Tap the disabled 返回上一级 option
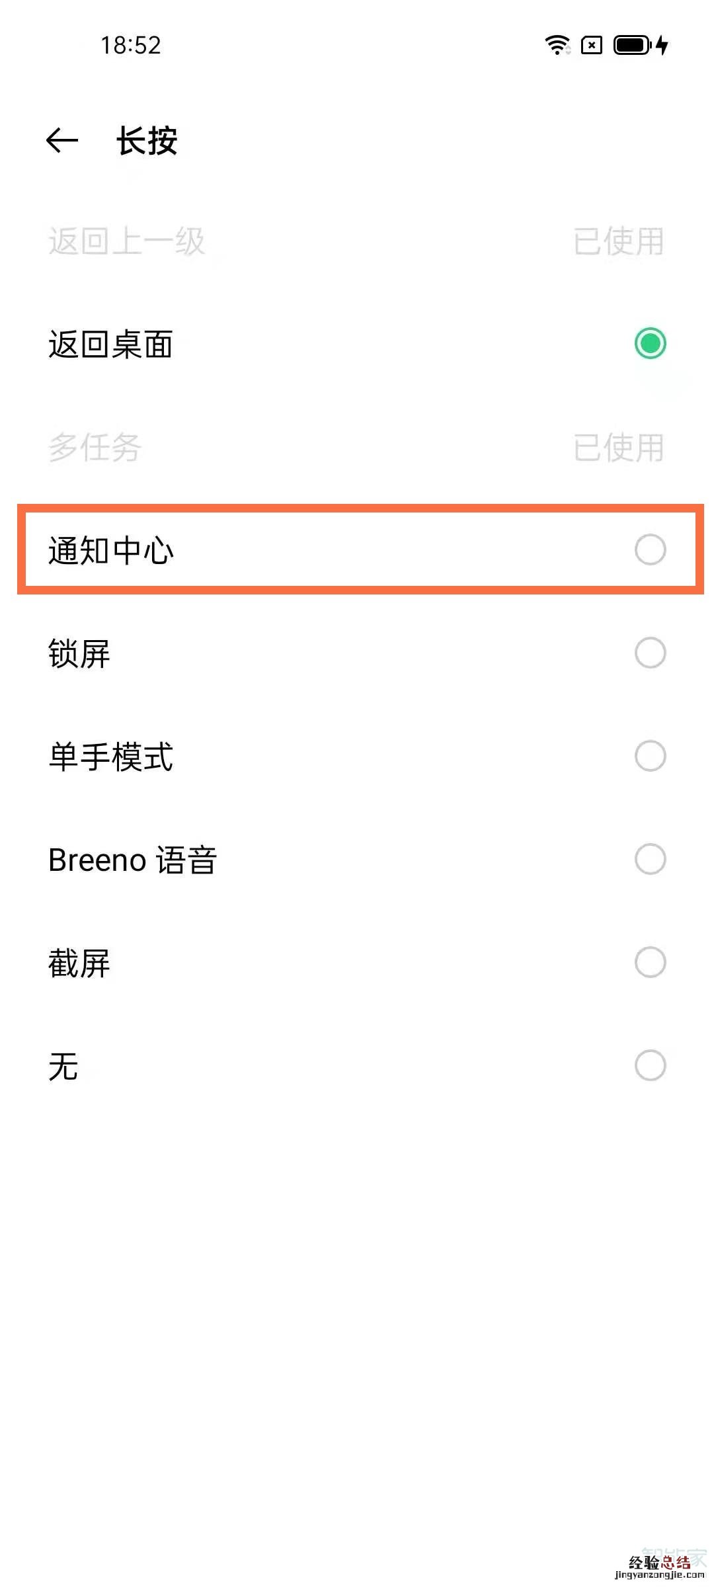This screenshot has width=714, height=1587. coord(127,241)
